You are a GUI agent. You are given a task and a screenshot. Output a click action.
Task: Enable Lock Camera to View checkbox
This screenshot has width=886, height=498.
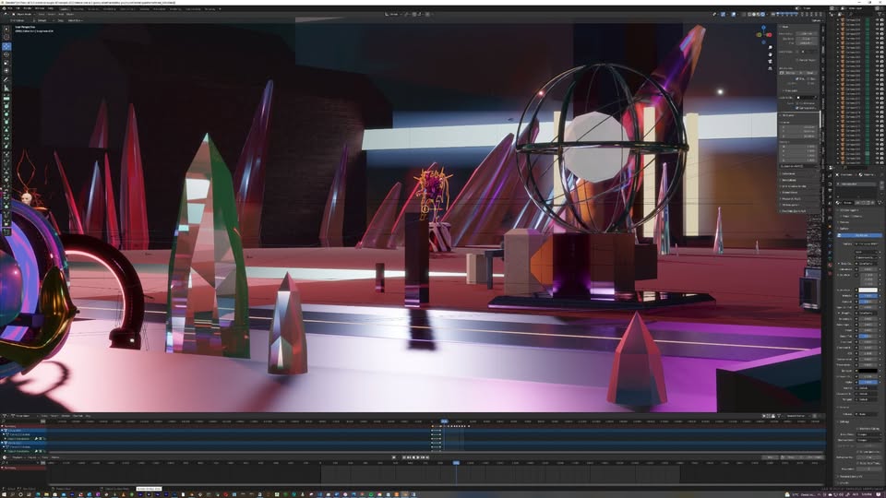click(x=796, y=108)
